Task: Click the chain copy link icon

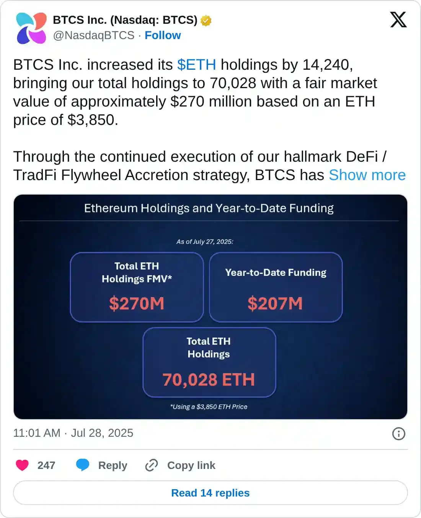Action: 152,465
